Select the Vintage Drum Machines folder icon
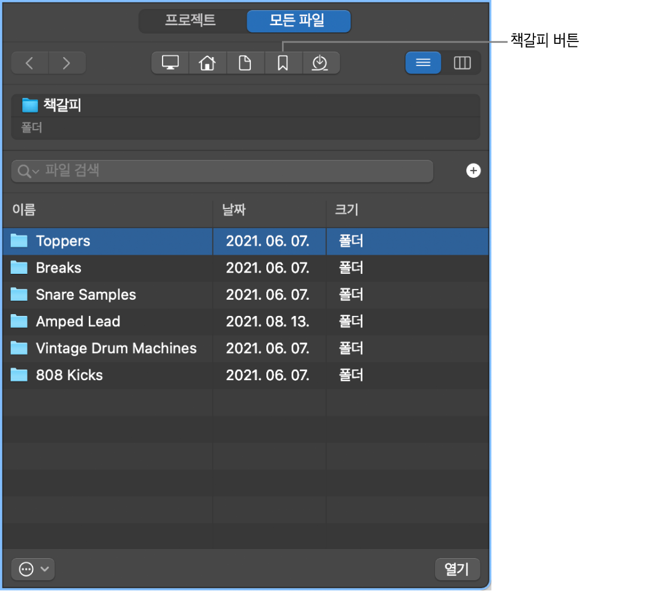This screenshot has height=591, width=651. (x=19, y=348)
